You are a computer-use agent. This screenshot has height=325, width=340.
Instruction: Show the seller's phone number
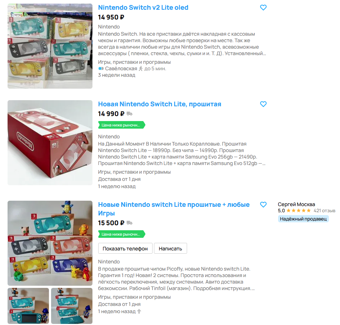pos(125,248)
